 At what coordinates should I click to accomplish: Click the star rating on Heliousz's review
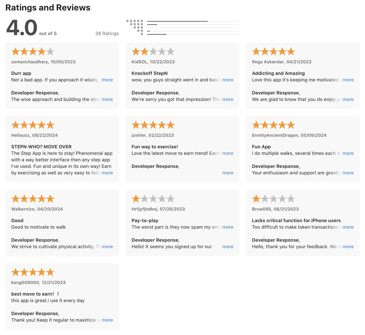click(33, 125)
